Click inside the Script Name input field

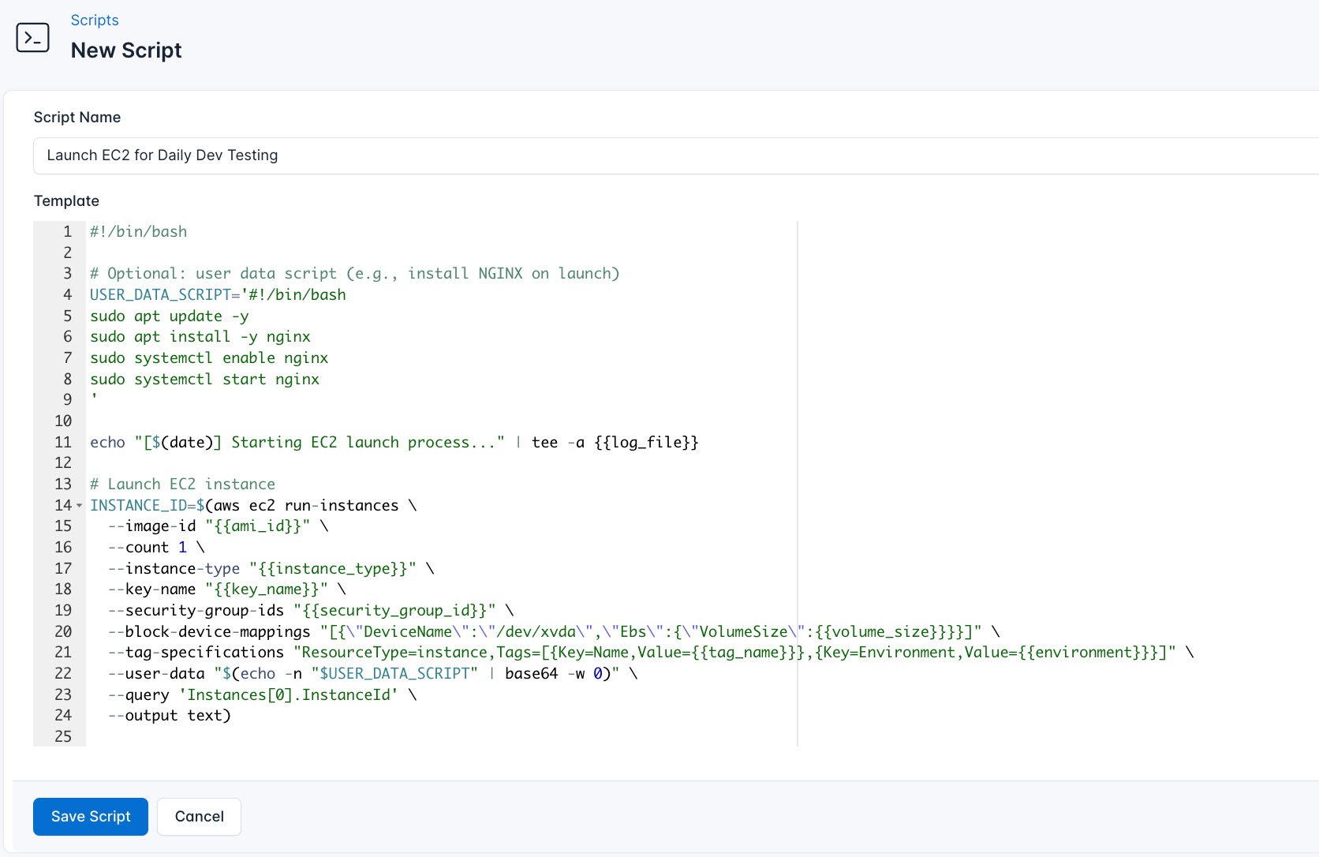coord(316,155)
